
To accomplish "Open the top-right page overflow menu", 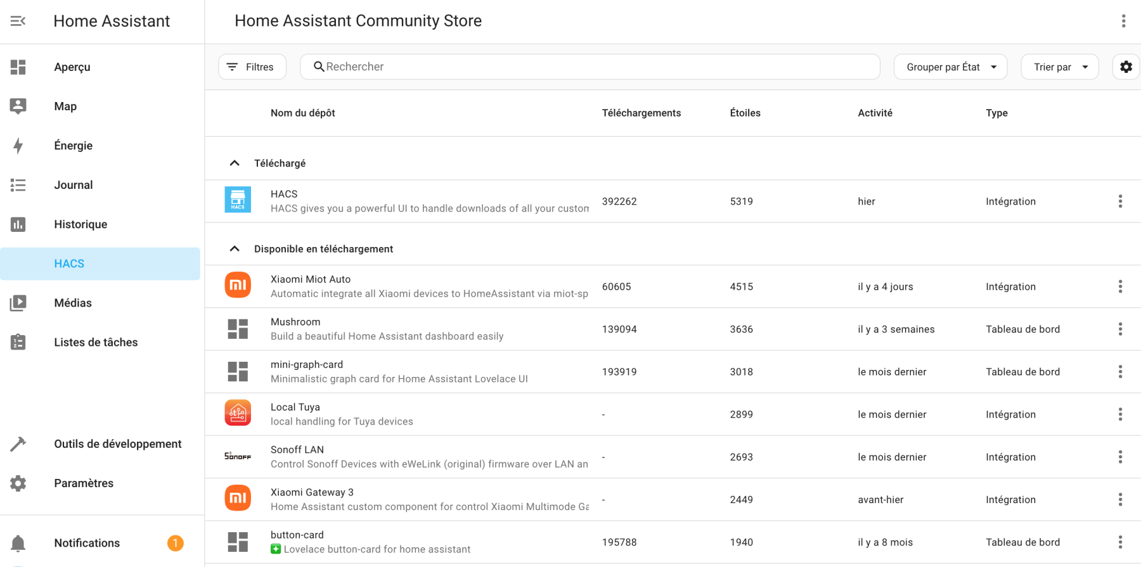I will [1123, 21].
